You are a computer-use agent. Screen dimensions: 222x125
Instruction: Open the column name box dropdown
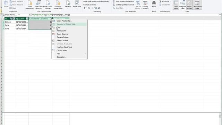(x=19, y=15)
